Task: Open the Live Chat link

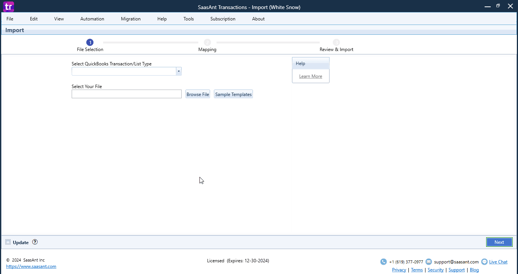Action: pyautogui.click(x=498, y=262)
